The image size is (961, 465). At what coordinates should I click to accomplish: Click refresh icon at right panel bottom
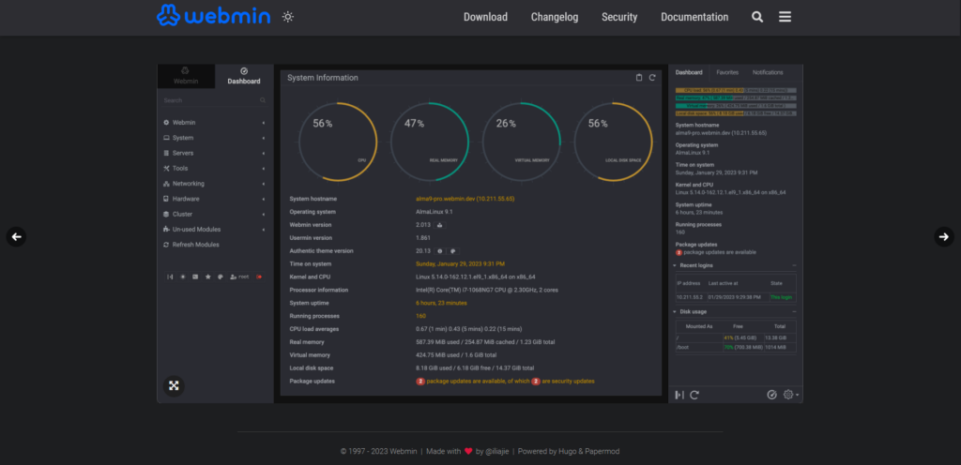pyautogui.click(x=694, y=396)
